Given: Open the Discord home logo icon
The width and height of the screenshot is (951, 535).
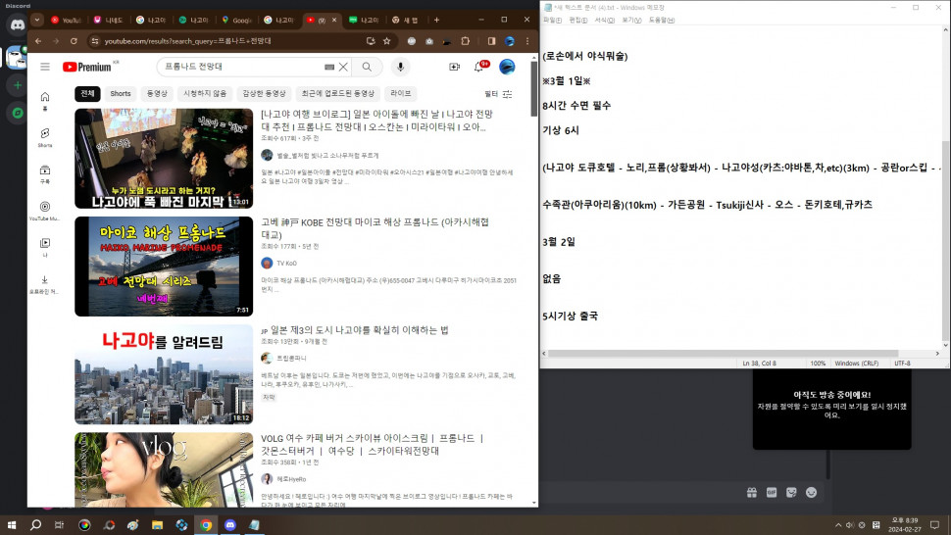Looking at the screenshot, I should pos(17,25).
